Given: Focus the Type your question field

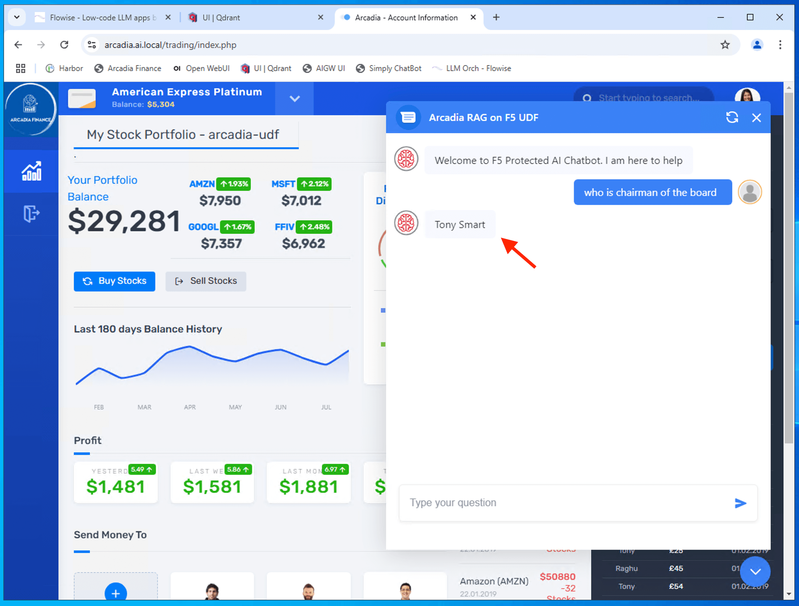Looking at the screenshot, I should [x=563, y=503].
